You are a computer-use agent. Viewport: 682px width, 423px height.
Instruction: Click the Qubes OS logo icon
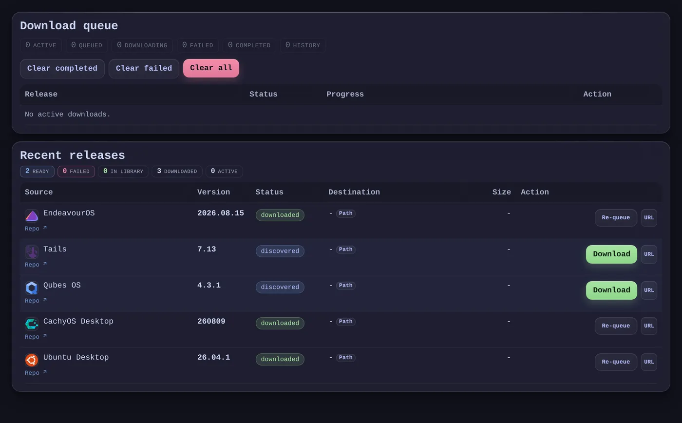pos(32,288)
